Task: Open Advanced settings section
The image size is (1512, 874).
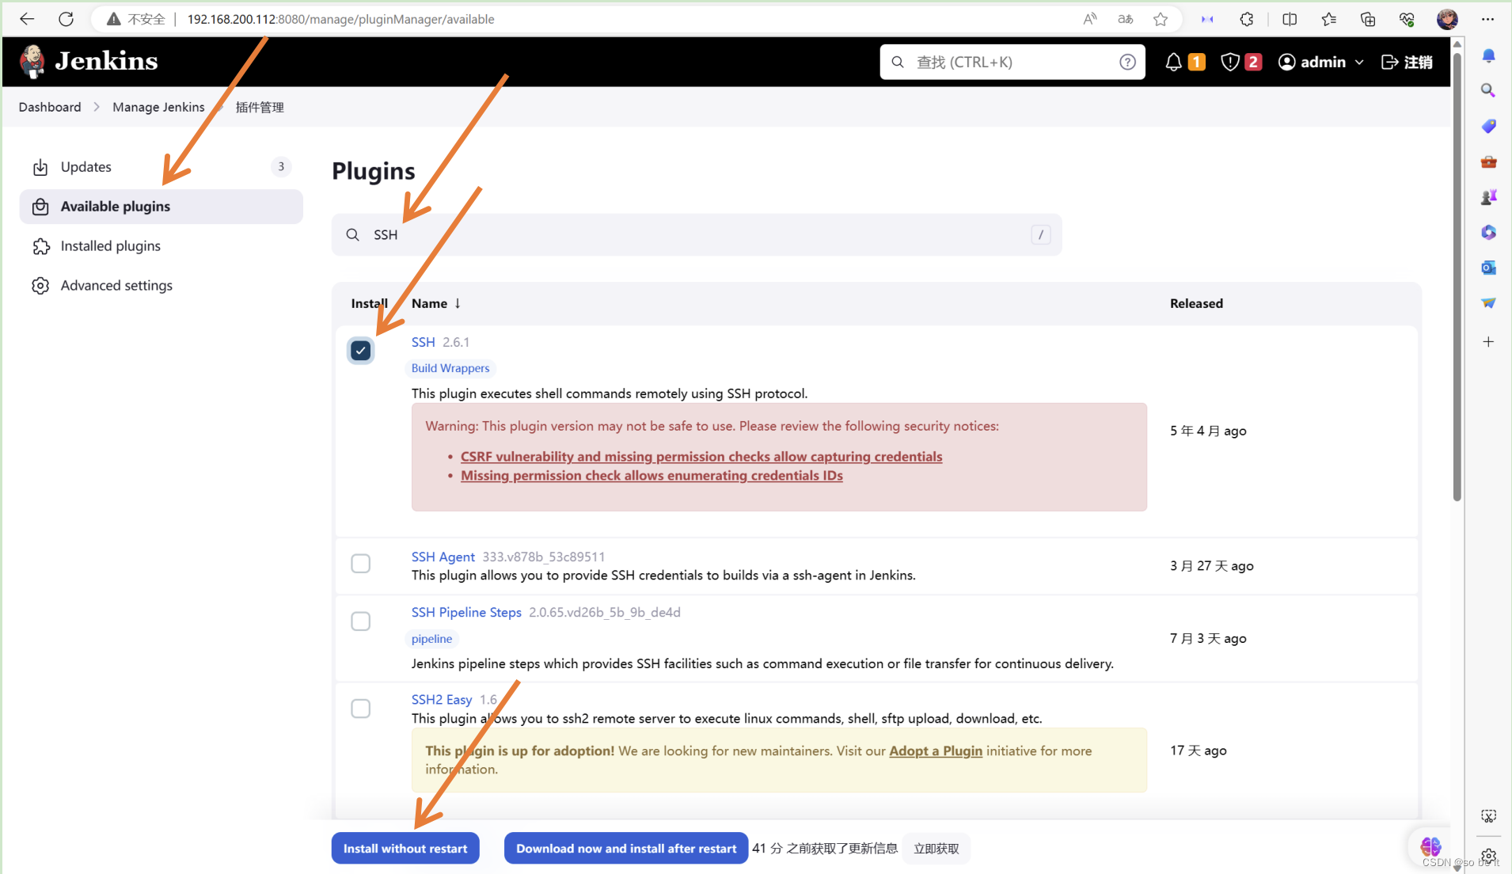Action: [x=161, y=286]
